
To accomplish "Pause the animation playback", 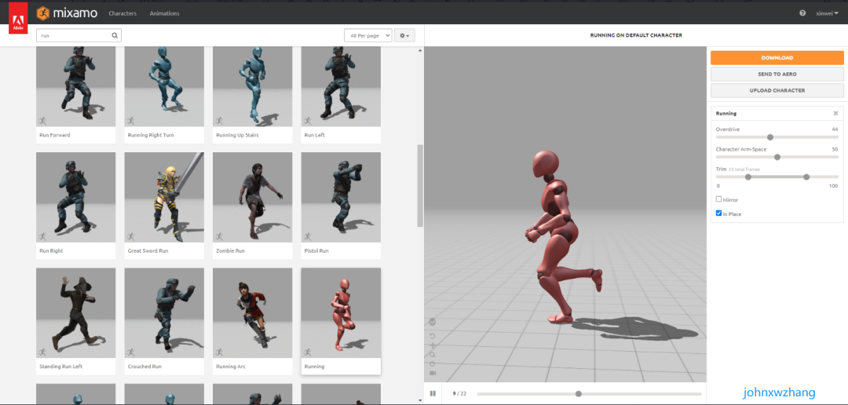I will coord(433,394).
